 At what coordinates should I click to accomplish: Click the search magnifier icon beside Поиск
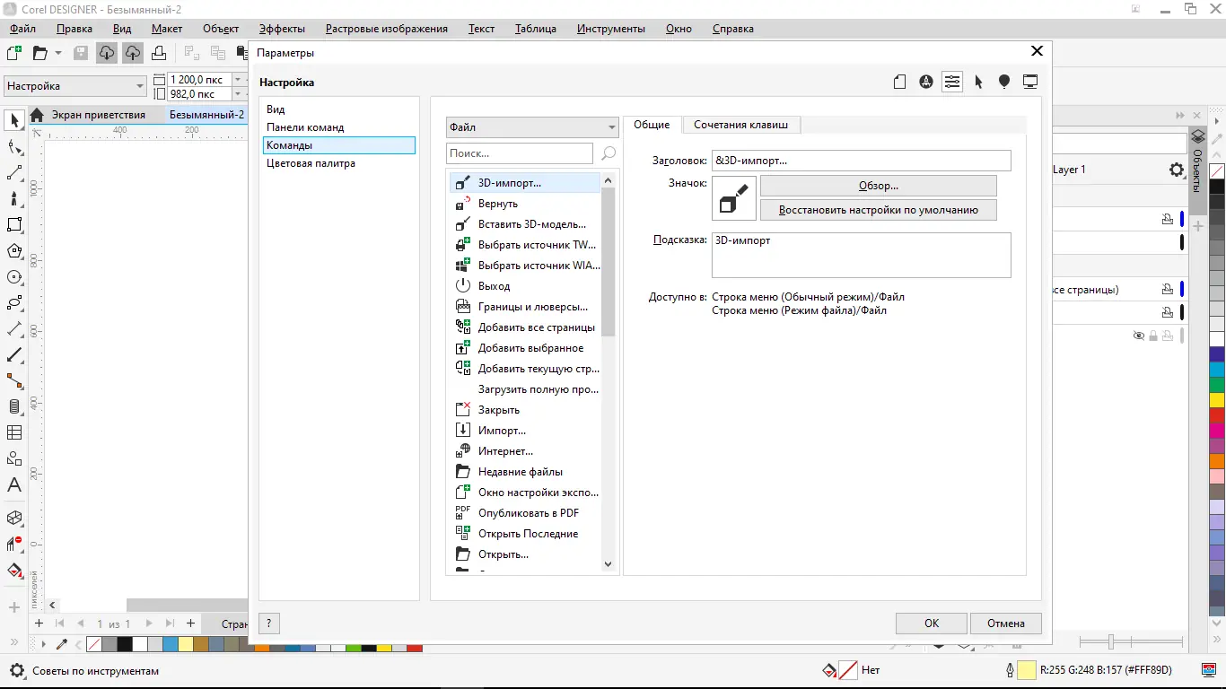click(609, 153)
